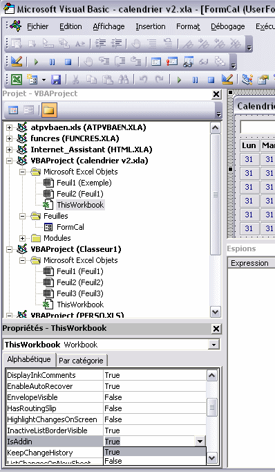Open the Affichage menu
Screen dimensions: 275x472
pyautogui.click(x=108, y=26)
